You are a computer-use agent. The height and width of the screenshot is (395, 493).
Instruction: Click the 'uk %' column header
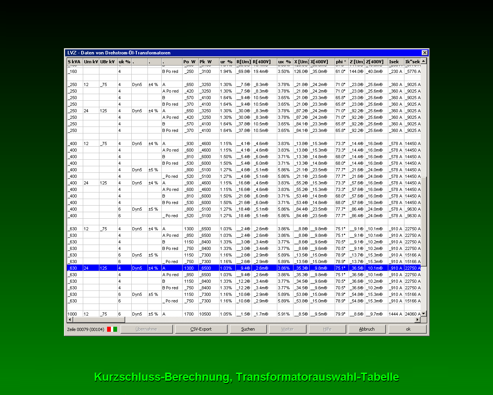[124, 62]
